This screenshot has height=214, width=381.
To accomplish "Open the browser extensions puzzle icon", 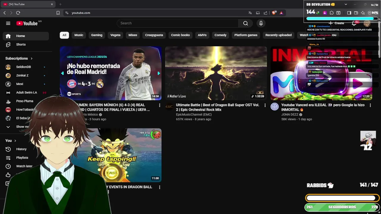I will click(x=332, y=13).
